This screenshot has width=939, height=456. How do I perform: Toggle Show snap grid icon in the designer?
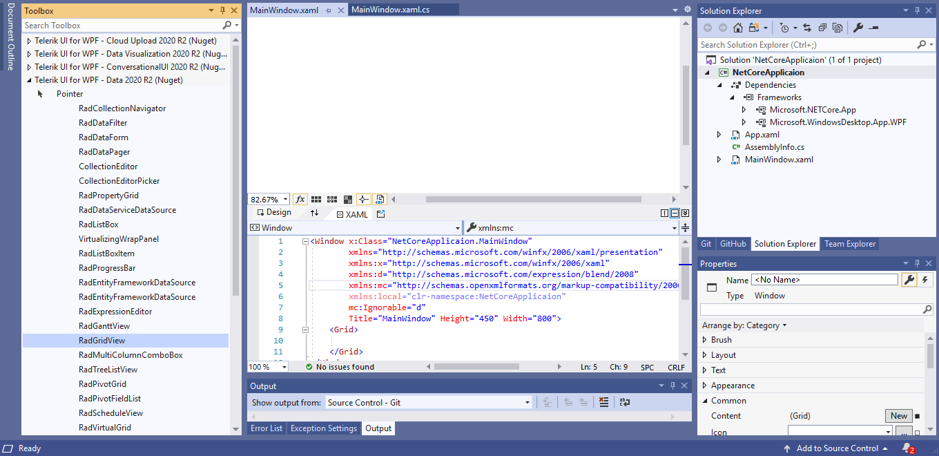pyautogui.click(x=316, y=199)
